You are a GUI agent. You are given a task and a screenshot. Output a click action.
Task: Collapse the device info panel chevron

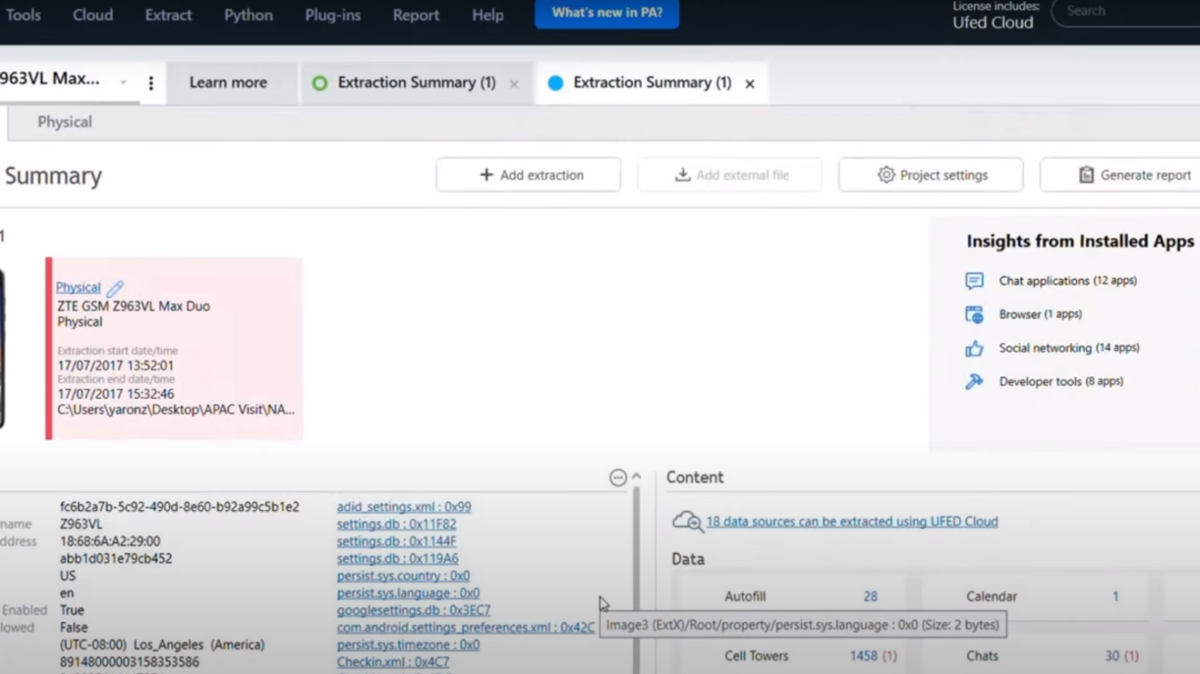637,477
